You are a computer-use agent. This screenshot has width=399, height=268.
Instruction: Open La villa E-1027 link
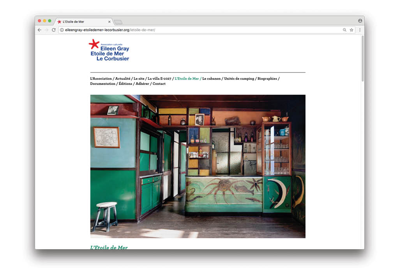(159, 79)
